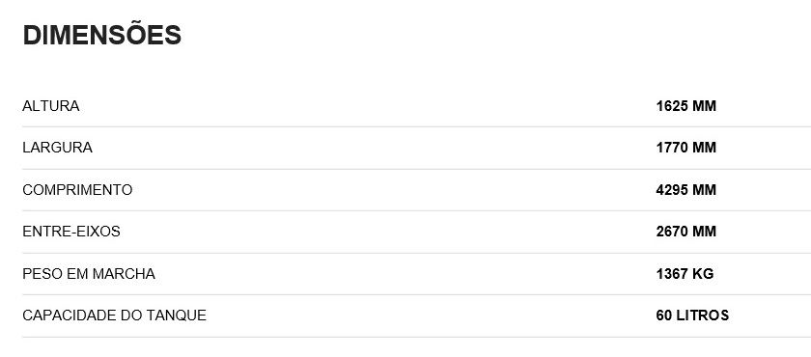Select the ENTRE-EIXOS label

(70, 232)
